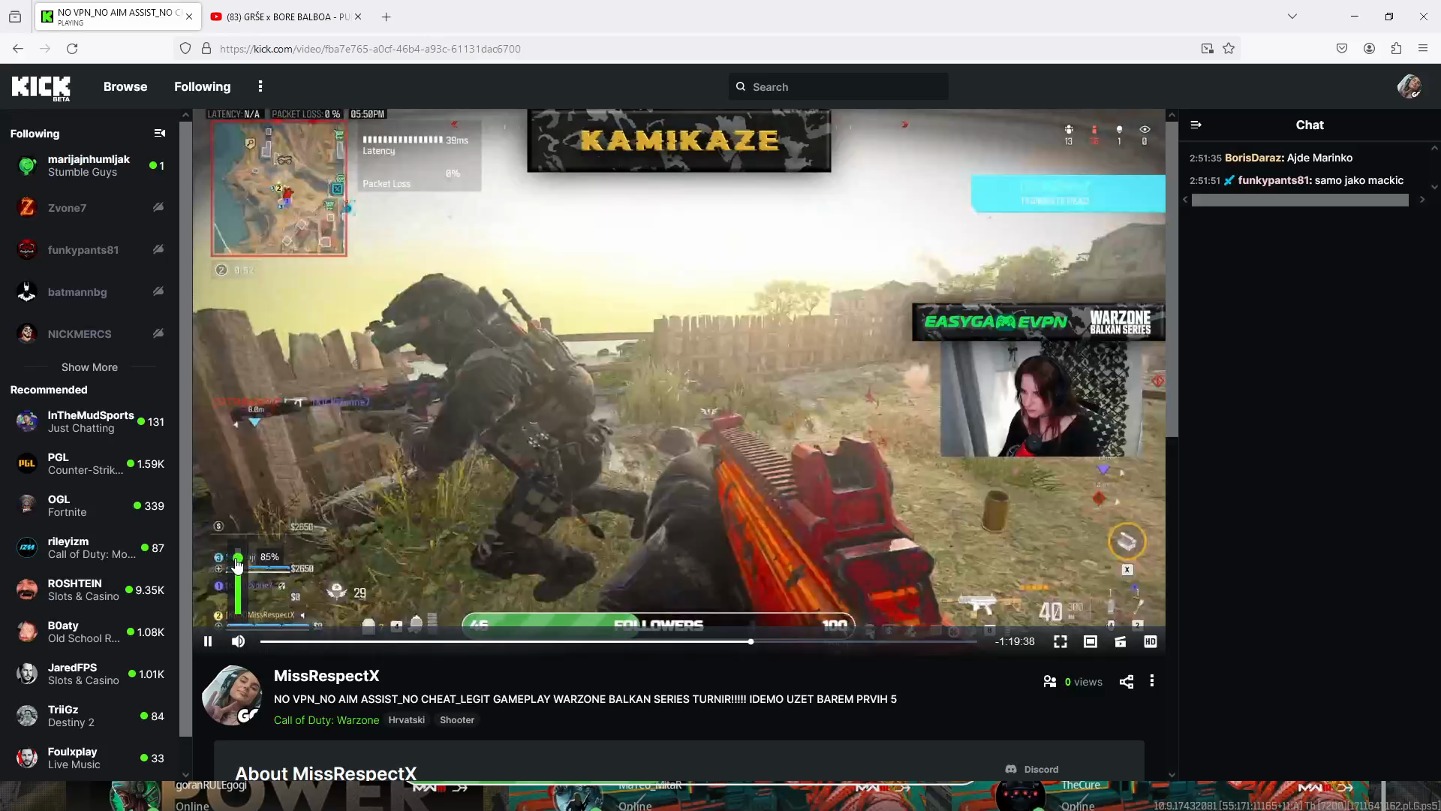The image size is (1441, 811).
Task: Open the browser extensions icon
Action: [1396, 49]
